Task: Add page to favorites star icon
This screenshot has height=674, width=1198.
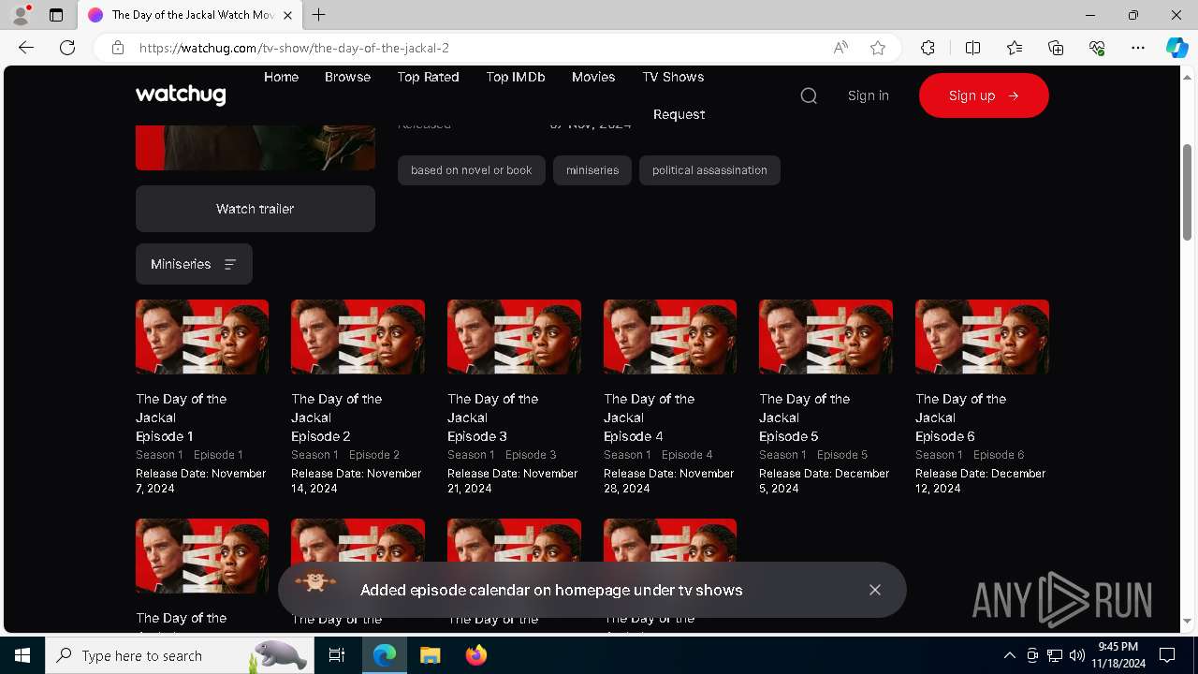Action: (x=878, y=48)
